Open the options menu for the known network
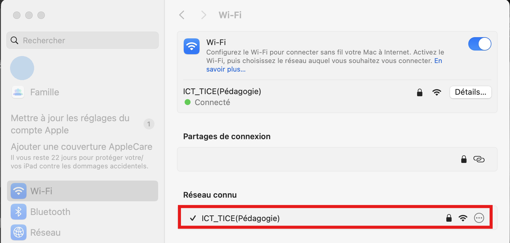 click(x=479, y=218)
